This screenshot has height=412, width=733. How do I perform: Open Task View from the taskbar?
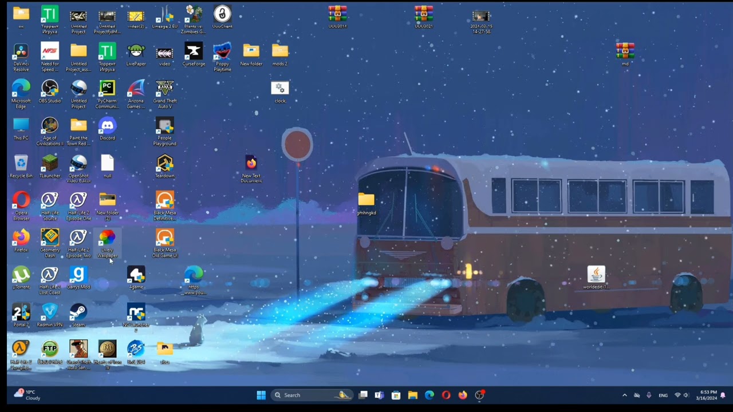[x=363, y=395]
